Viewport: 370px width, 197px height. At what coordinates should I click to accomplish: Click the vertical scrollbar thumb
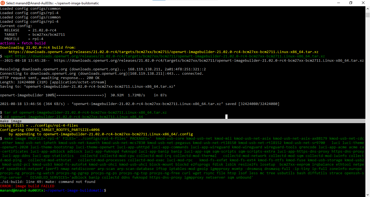coord(368,15)
